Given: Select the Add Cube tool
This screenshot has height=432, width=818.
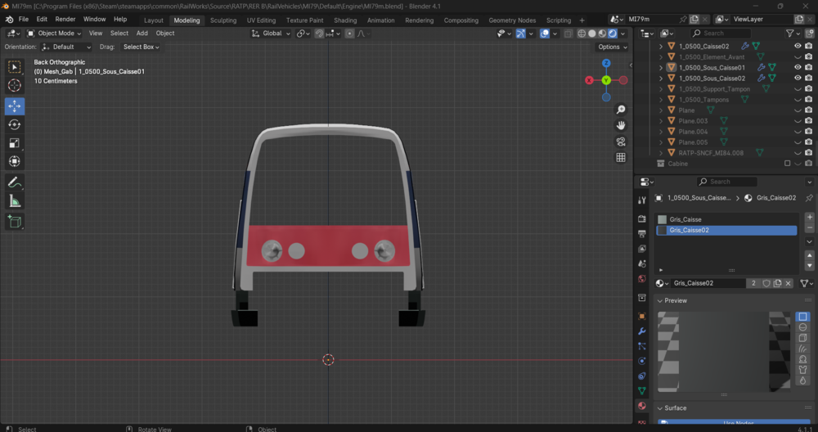Looking at the screenshot, I should click(15, 221).
